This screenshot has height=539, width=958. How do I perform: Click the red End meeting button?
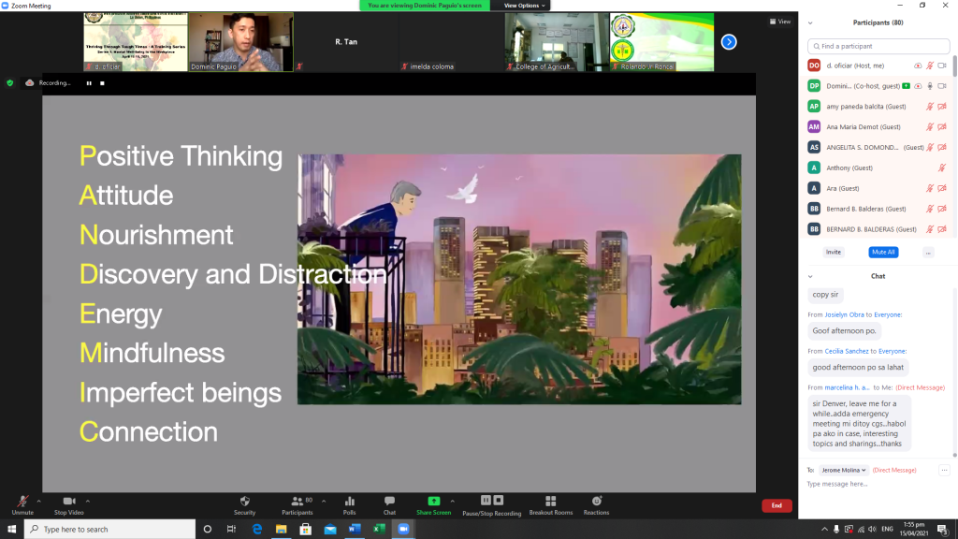[x=777, y=505]
